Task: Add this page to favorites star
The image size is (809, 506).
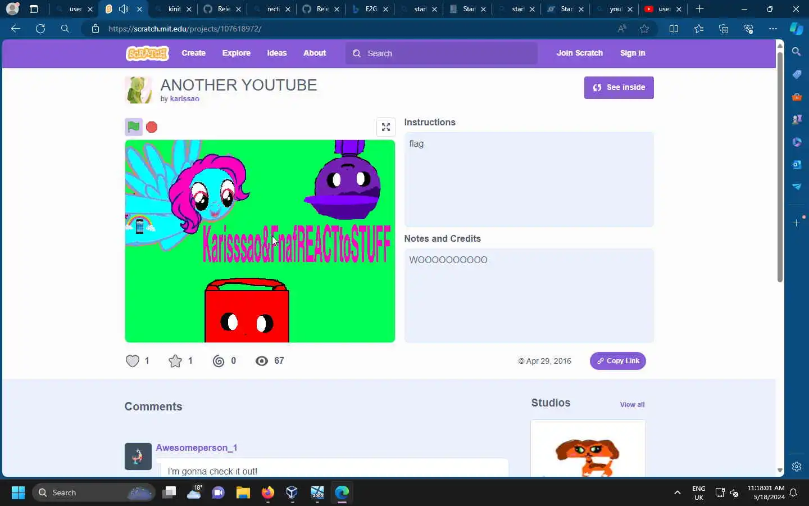Action: coord(644,29)
